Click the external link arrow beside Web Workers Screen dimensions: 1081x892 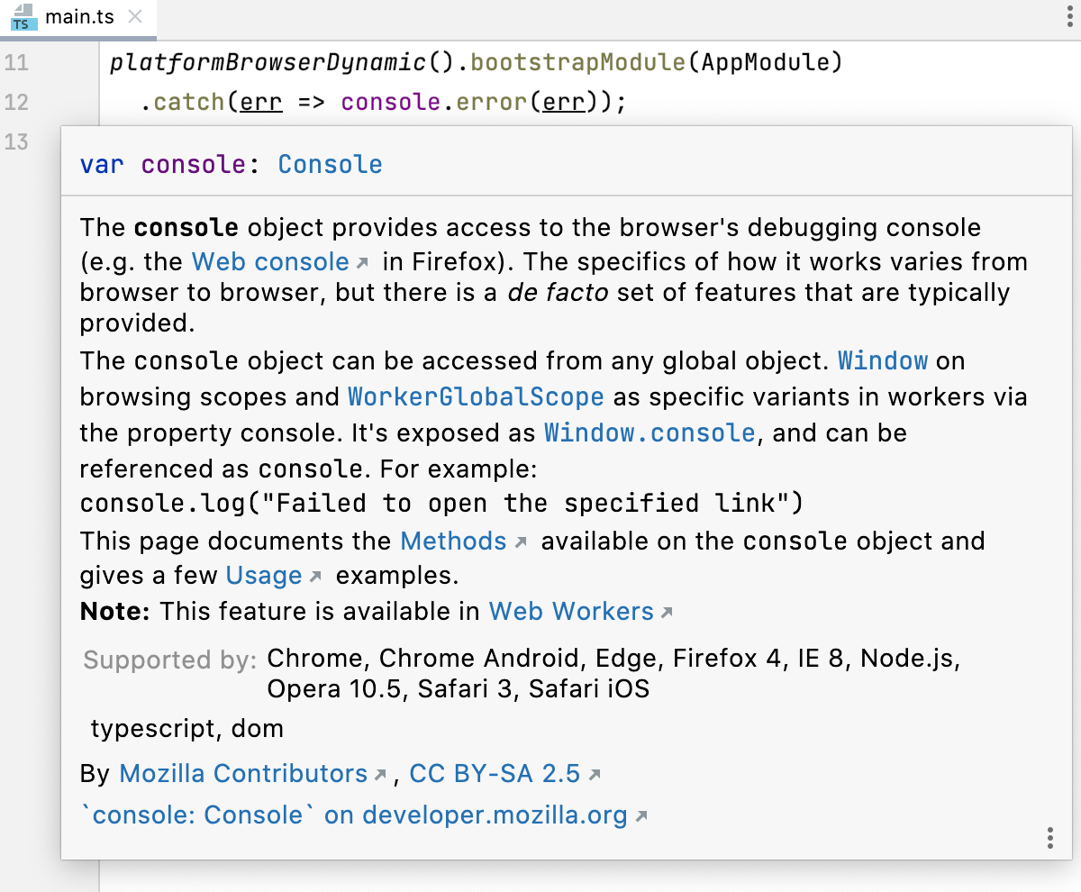pyautogui.click(x=666, y=611)
